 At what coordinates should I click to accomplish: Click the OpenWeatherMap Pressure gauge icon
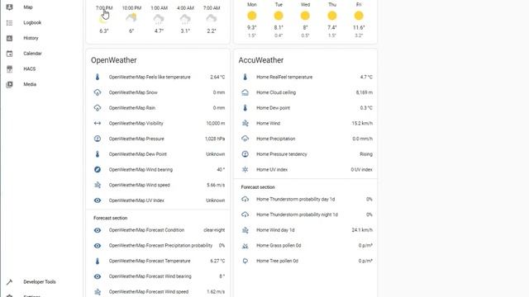tap(98, 139)
